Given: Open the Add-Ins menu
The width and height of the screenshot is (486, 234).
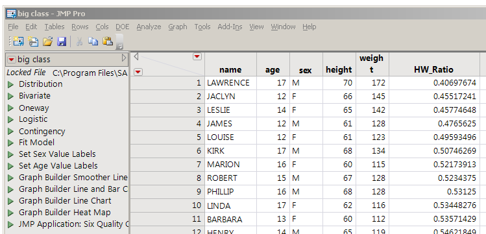Looking at the screenshot, I should pos(230,27).
